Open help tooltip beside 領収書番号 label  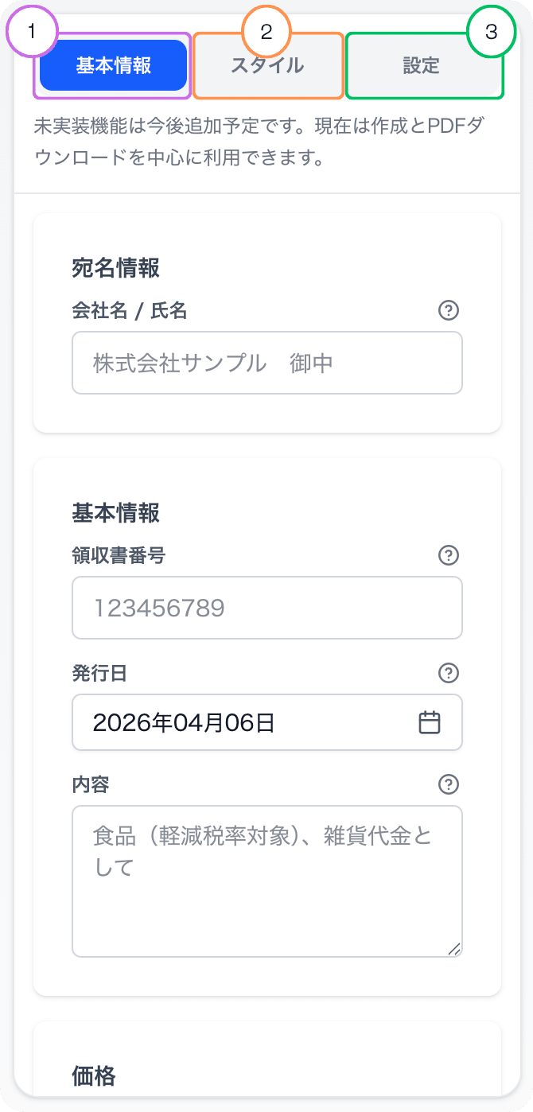click(448, 555)
